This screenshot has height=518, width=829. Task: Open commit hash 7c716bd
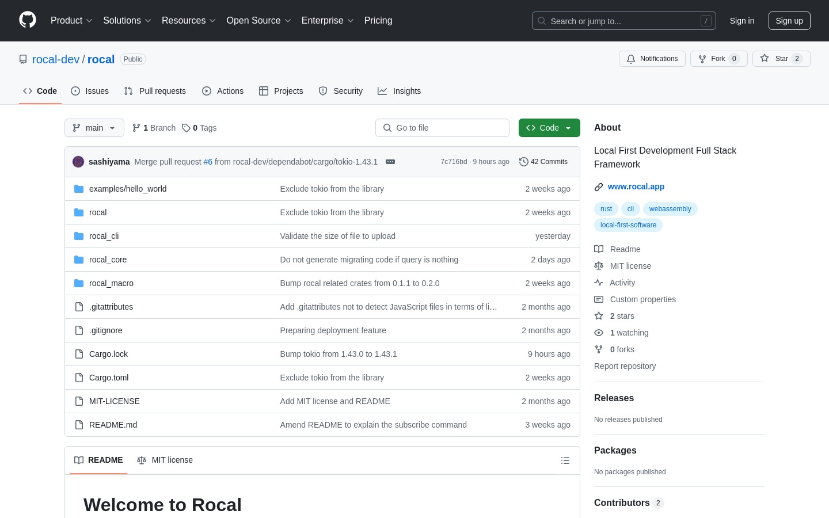454,162
